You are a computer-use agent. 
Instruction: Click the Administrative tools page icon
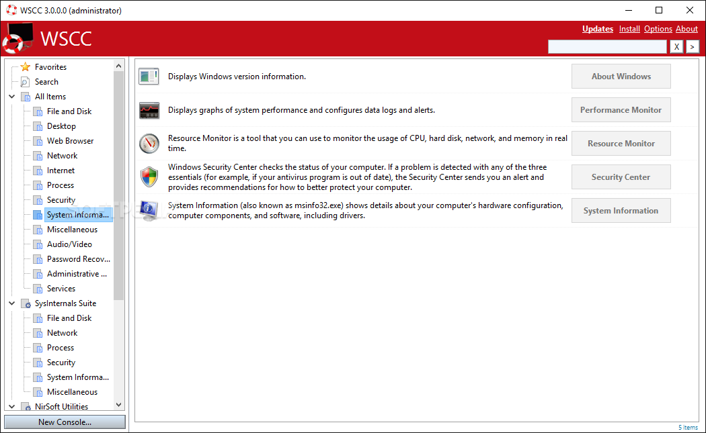click(38, 275)
